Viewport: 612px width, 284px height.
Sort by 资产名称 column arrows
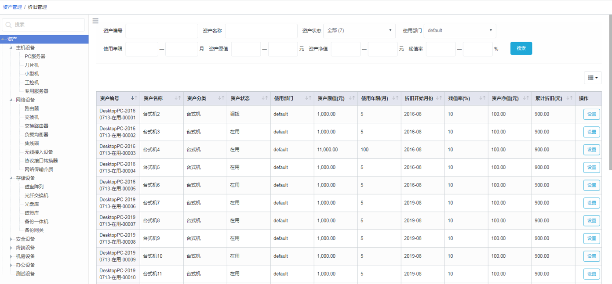click(x=178, y=98)
